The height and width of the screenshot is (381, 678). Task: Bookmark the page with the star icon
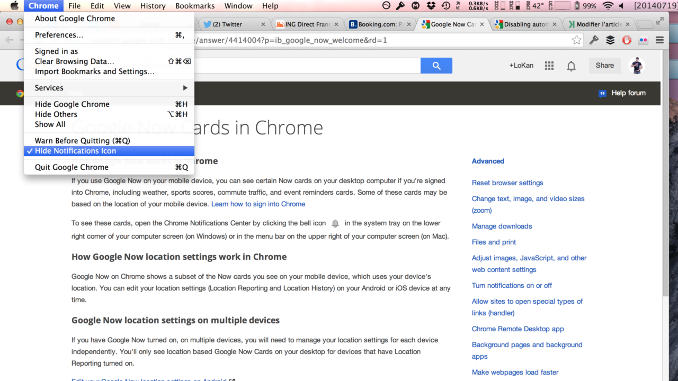pos(576,40)
